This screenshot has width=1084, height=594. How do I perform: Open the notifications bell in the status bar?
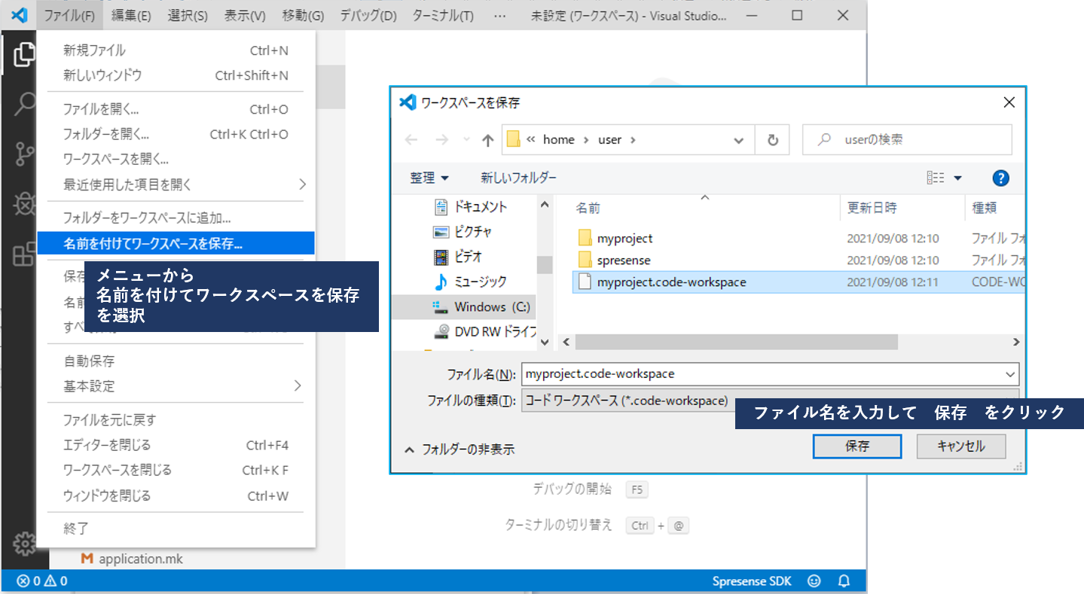tap(843, 580)
